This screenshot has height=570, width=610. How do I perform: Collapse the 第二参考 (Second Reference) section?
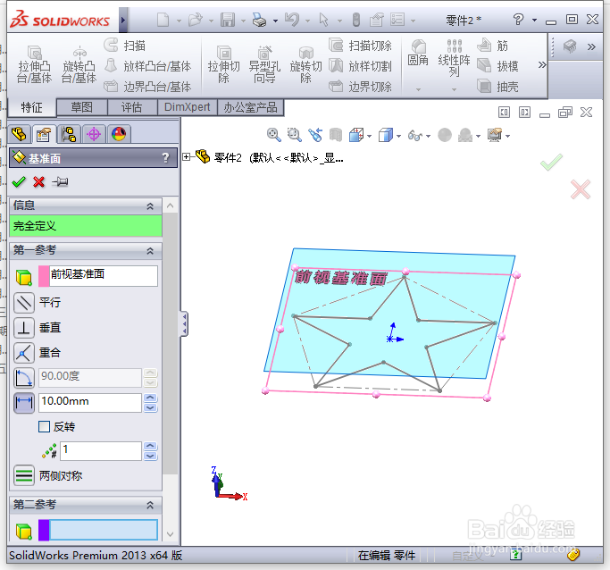[150, 505]
